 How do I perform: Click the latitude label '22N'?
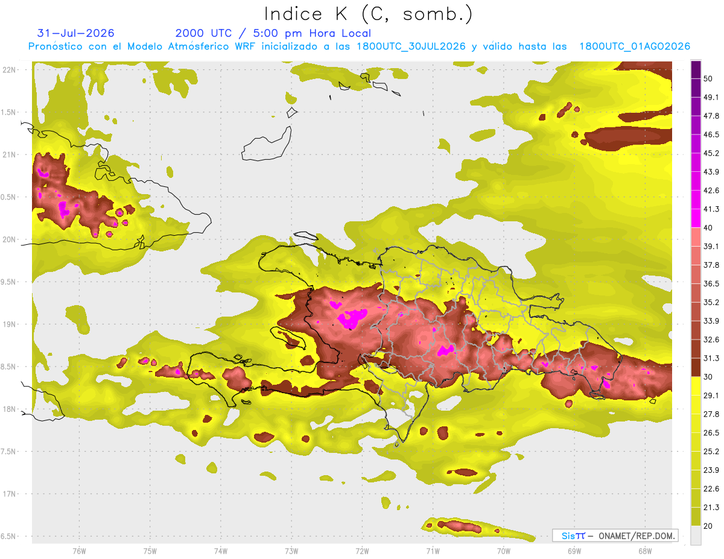[10, 70]
